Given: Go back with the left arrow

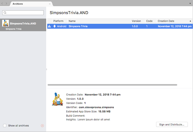Looking at the screenshot, I should pos(2,4).
